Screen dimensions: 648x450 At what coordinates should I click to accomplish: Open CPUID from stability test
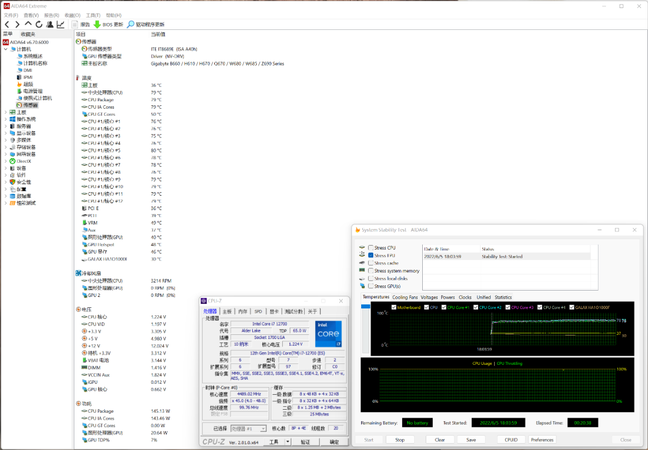click(511, 440)
